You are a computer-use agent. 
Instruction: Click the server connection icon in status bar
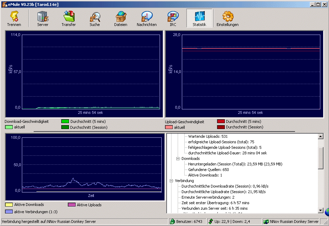tap(266, 222)
